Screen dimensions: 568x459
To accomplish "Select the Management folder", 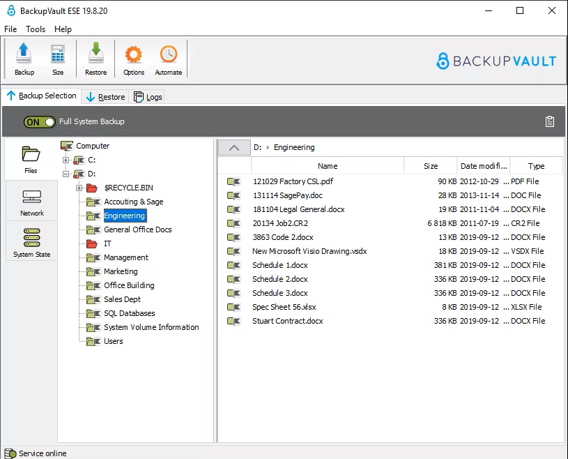I will [x=126, y=257].
